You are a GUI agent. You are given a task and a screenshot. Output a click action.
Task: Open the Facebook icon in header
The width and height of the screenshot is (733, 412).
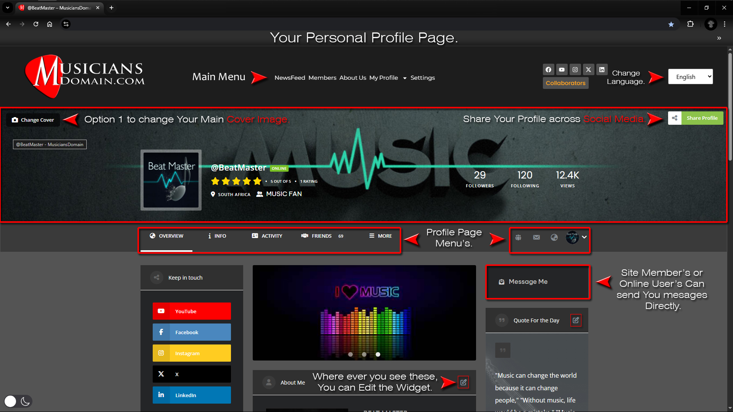click(548, 69)
